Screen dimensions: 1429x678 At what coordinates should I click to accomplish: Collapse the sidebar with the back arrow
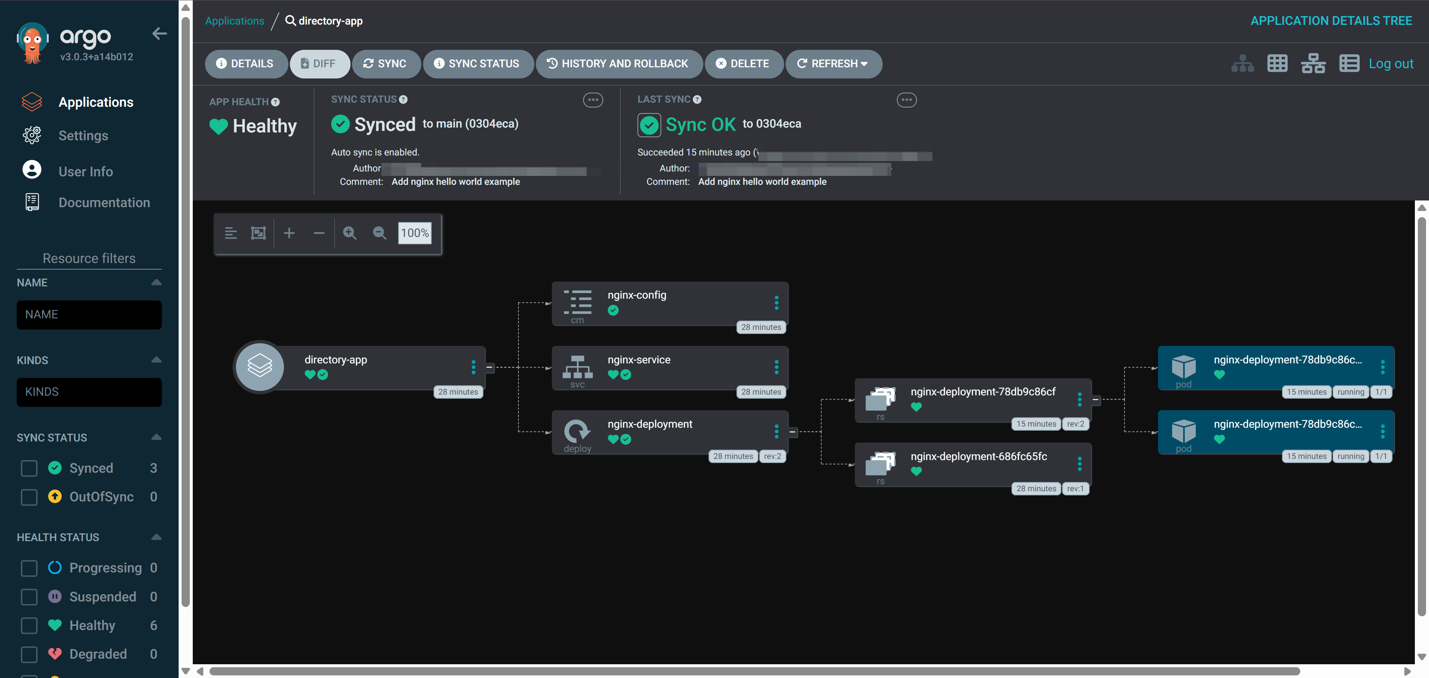[159, 34]
